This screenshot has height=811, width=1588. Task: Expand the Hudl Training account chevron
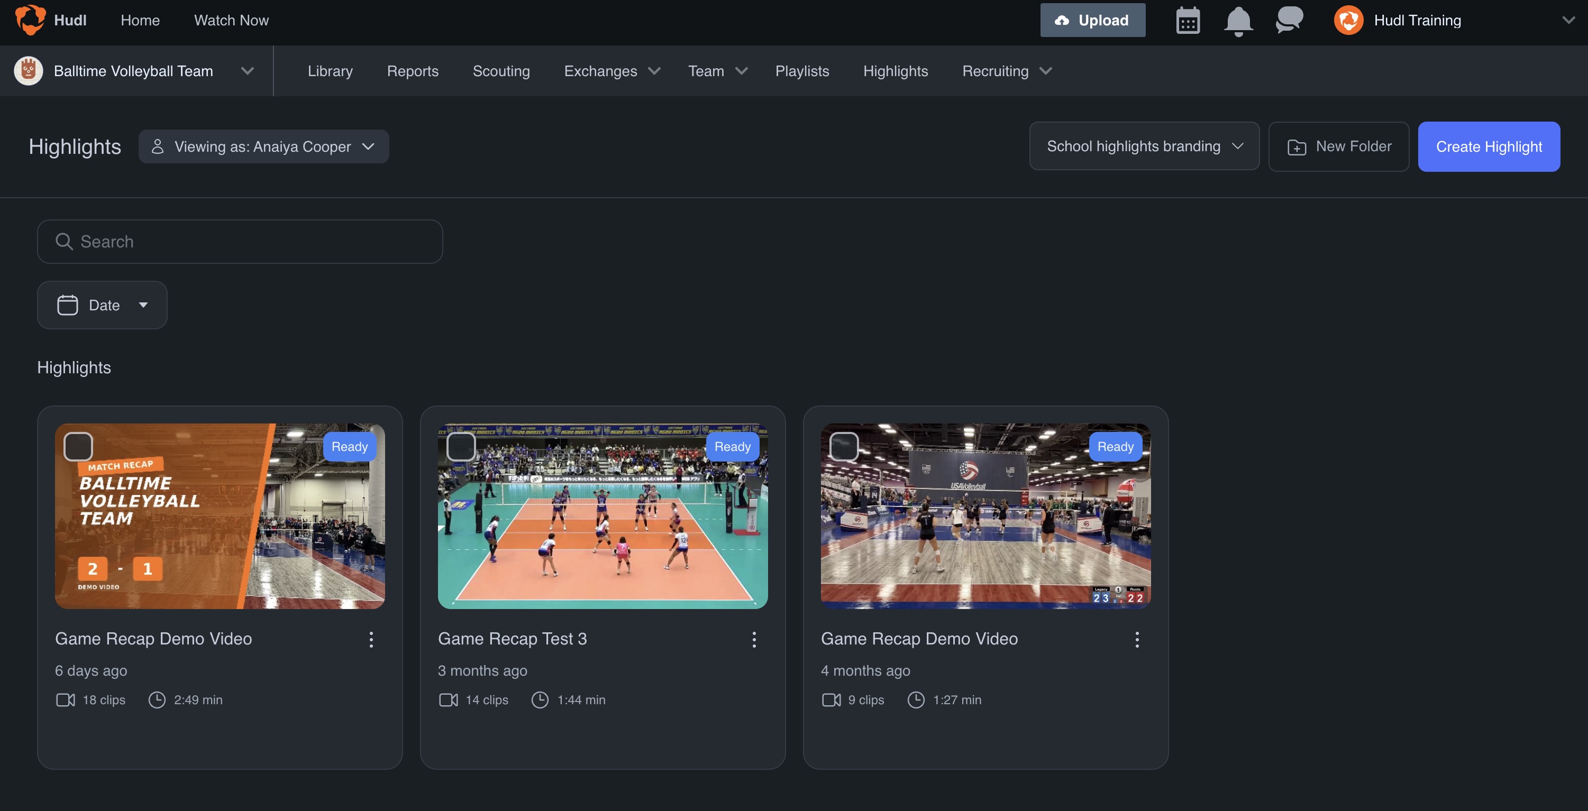[x=1568, y=20]
